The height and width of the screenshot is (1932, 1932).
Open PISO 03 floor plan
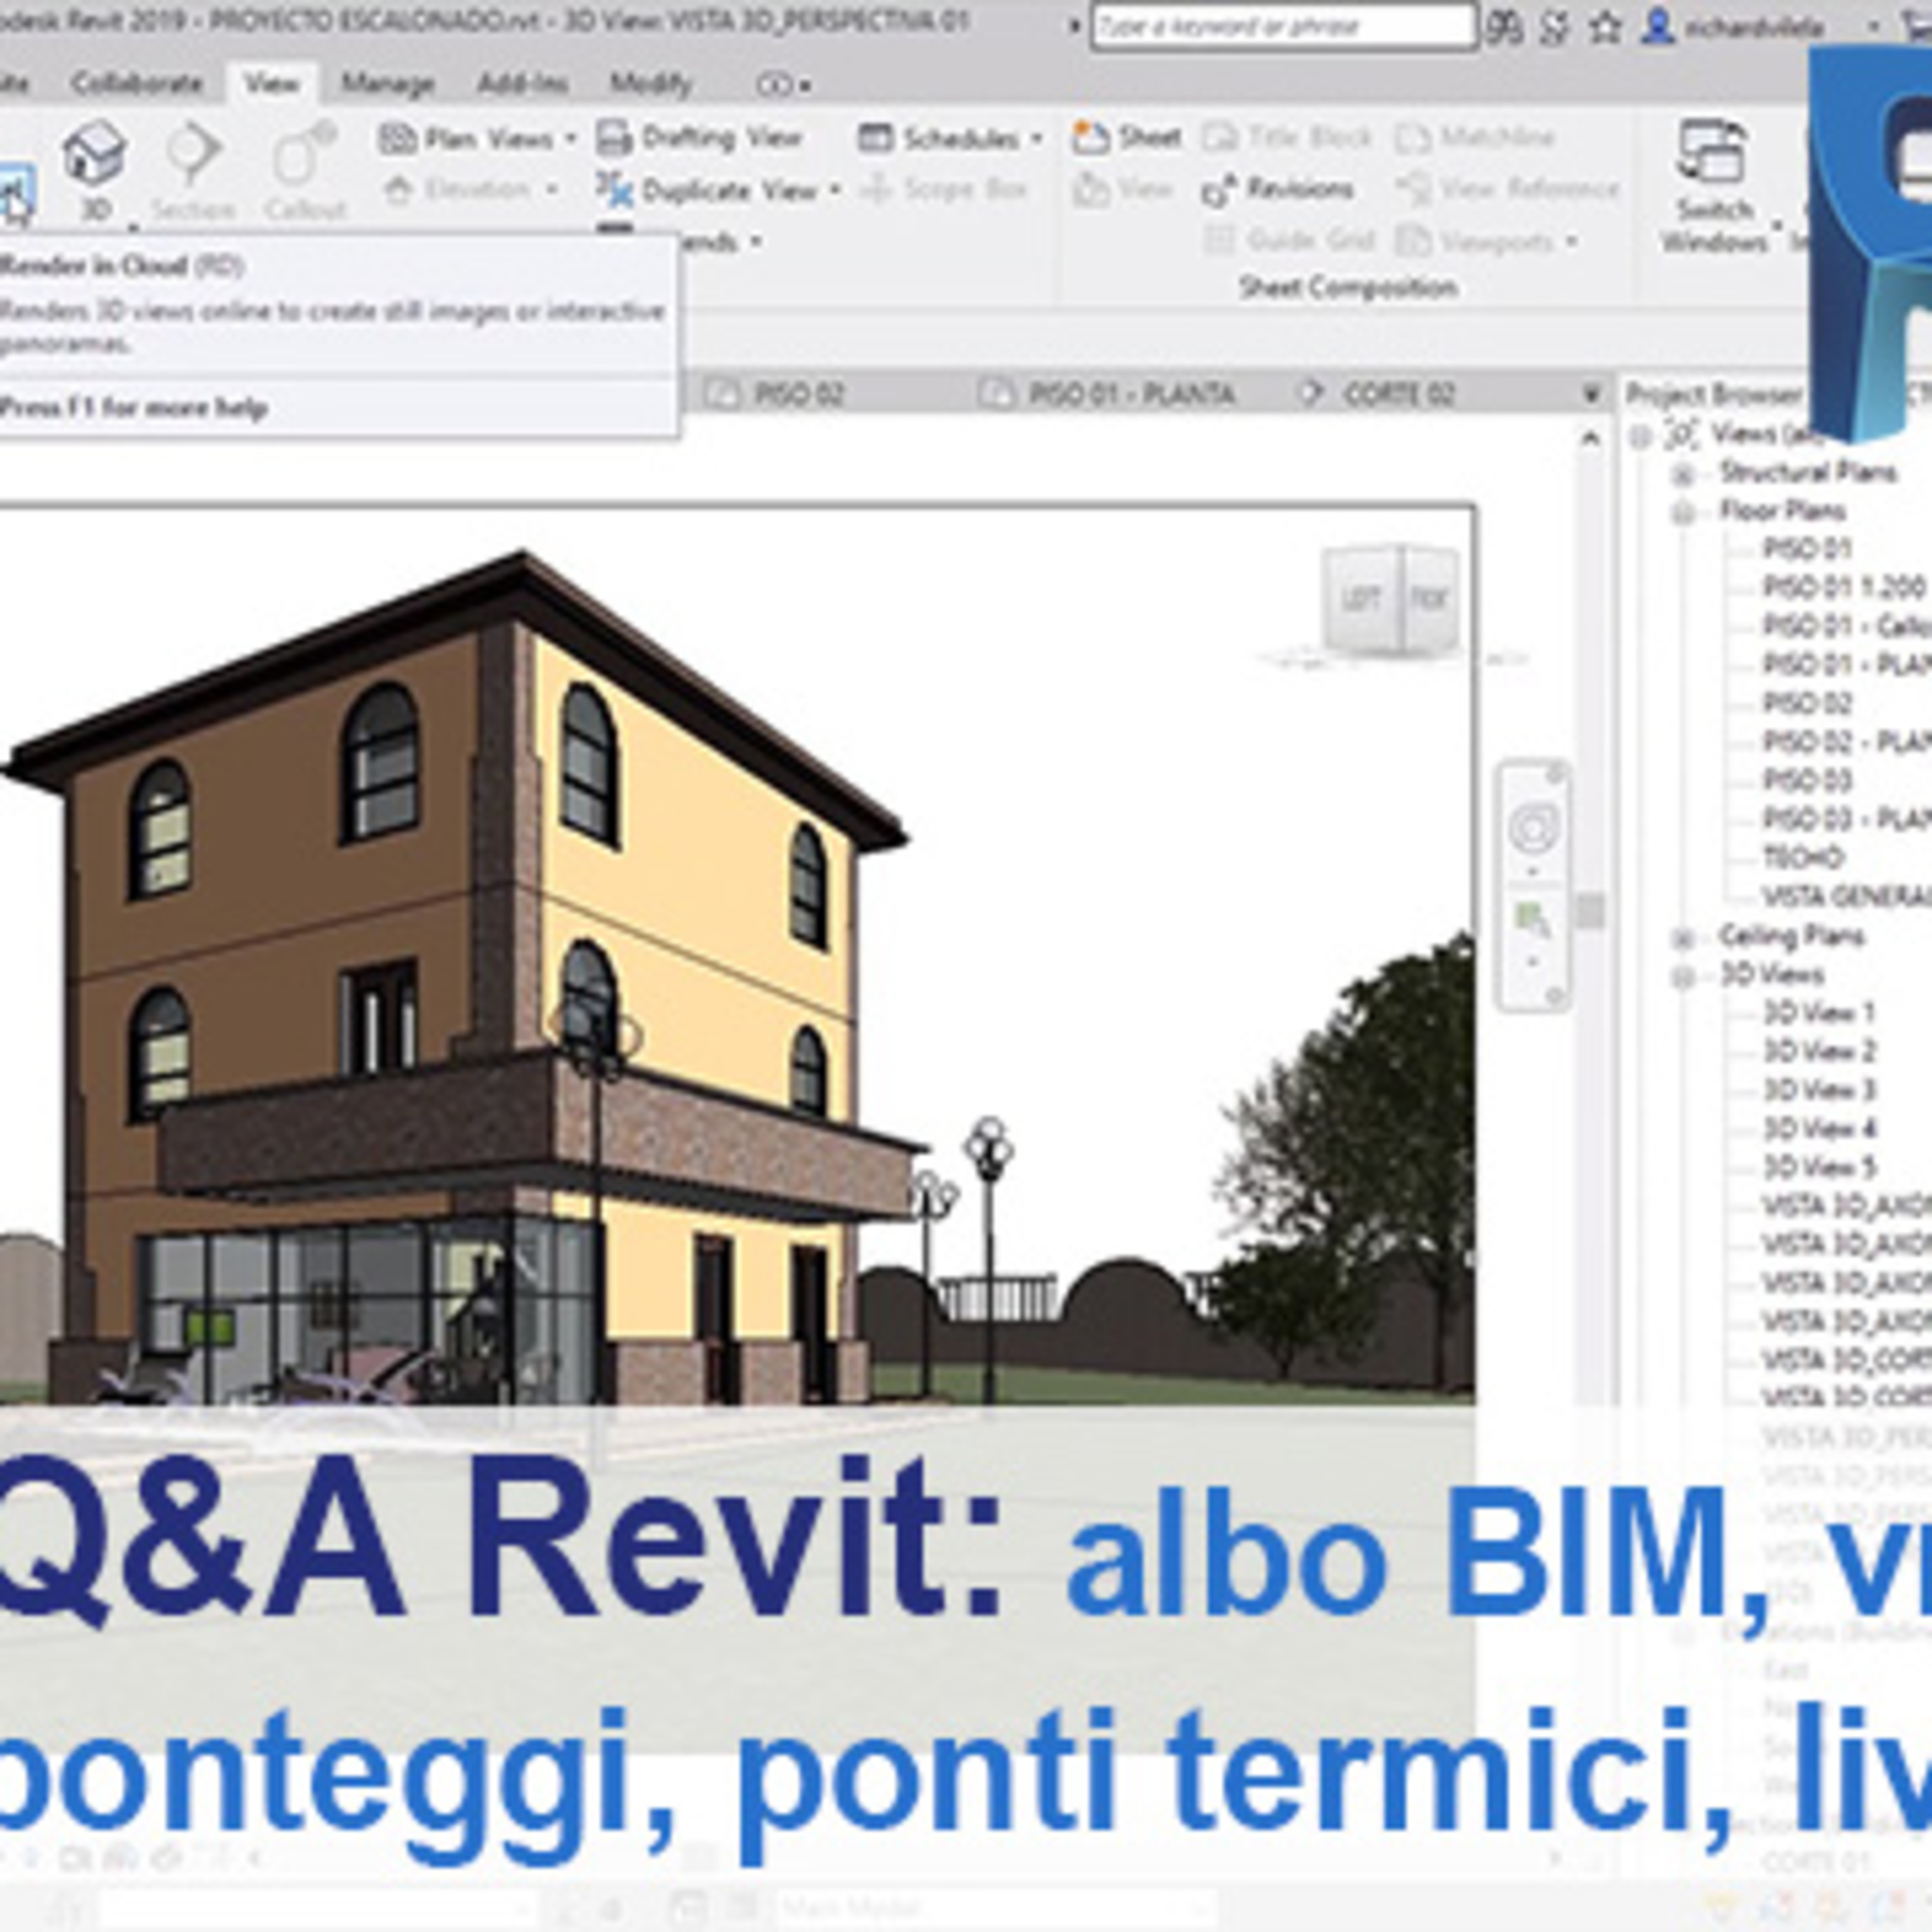pyautogui.click(x=1807, y=780)
